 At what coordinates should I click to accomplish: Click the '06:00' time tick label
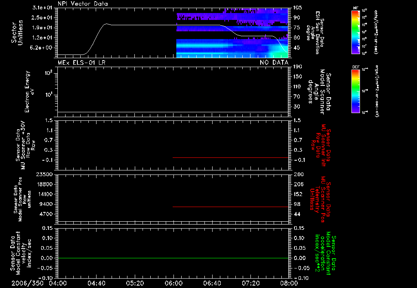pos(173,283)
